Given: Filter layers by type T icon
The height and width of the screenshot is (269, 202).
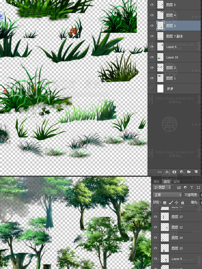Looking at the screenshot, I should point(192,187).
